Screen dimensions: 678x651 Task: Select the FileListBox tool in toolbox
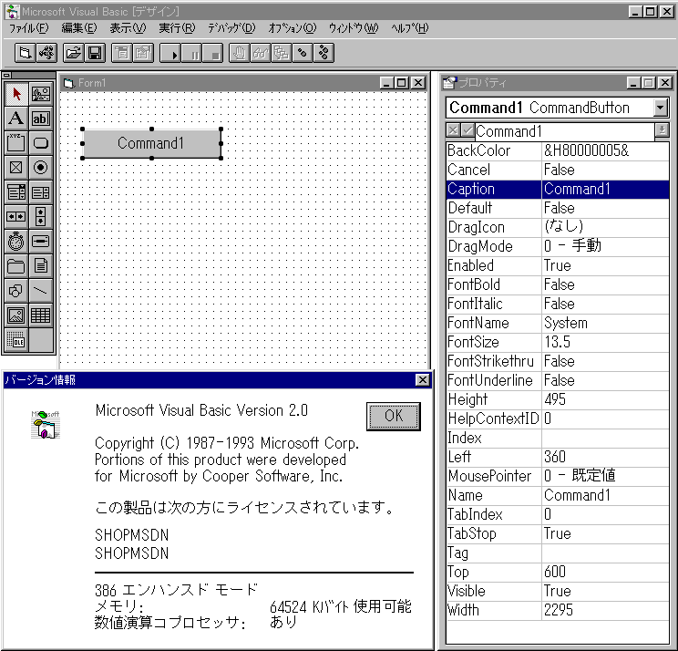41,266
